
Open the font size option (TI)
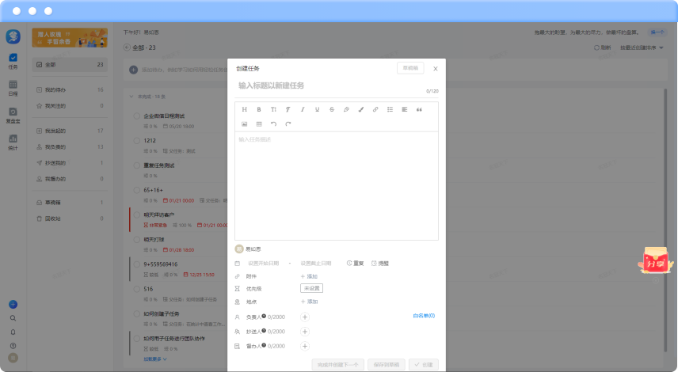click(x=273, y=109)
